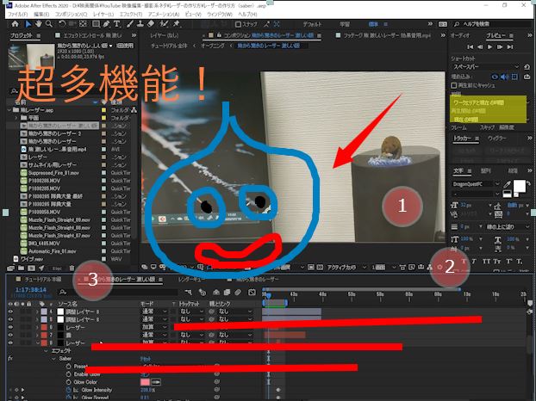Open the Glow Color swatch
The image size is (536, 401).
(x=145, y=382)
